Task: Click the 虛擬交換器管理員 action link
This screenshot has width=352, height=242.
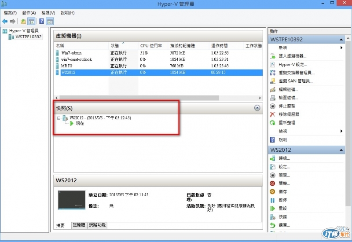Action: [x=297, y=73]
